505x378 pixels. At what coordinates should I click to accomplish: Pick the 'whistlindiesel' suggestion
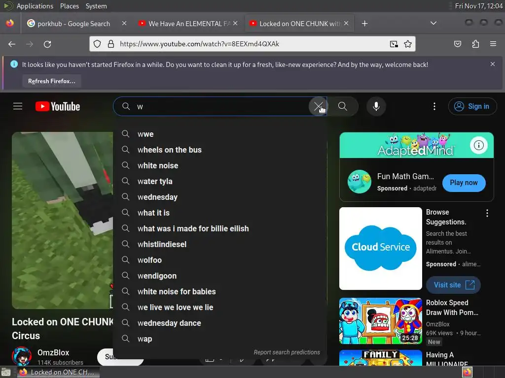coord(220,244)
